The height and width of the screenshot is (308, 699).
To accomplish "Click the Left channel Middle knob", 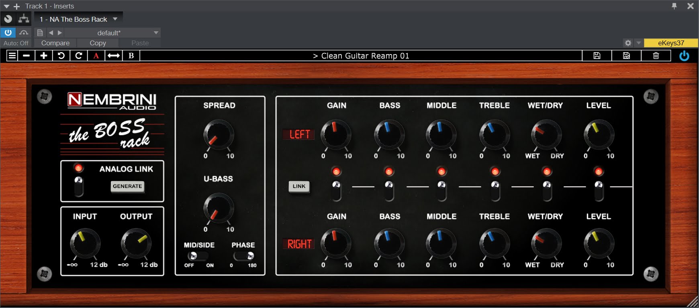I will click(x=441, y=135).
